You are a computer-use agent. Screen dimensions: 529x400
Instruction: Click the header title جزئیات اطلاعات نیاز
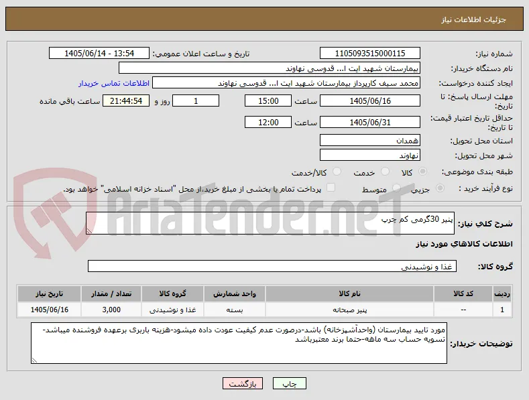pos(473,19)
